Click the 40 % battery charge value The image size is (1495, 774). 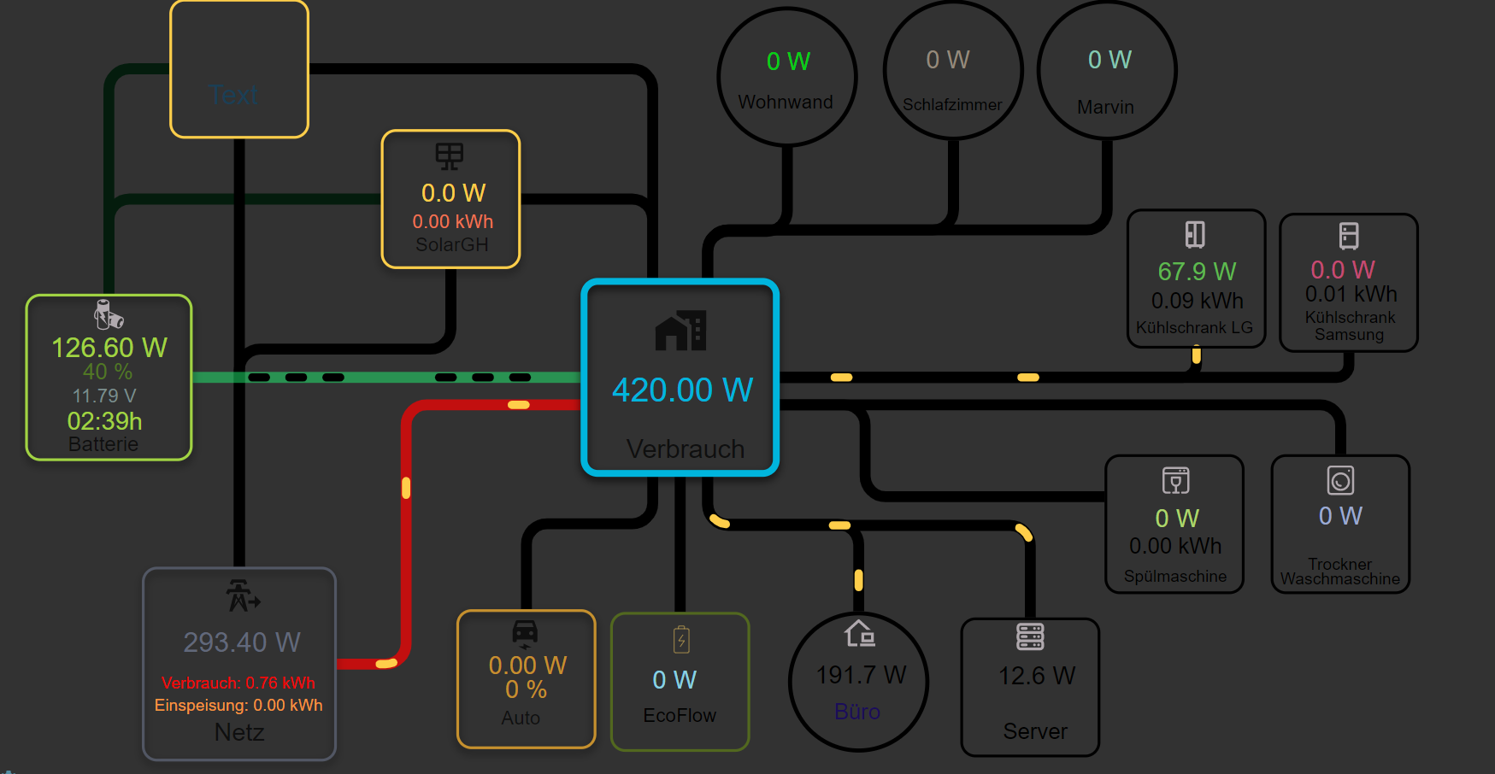pos(108,372)
